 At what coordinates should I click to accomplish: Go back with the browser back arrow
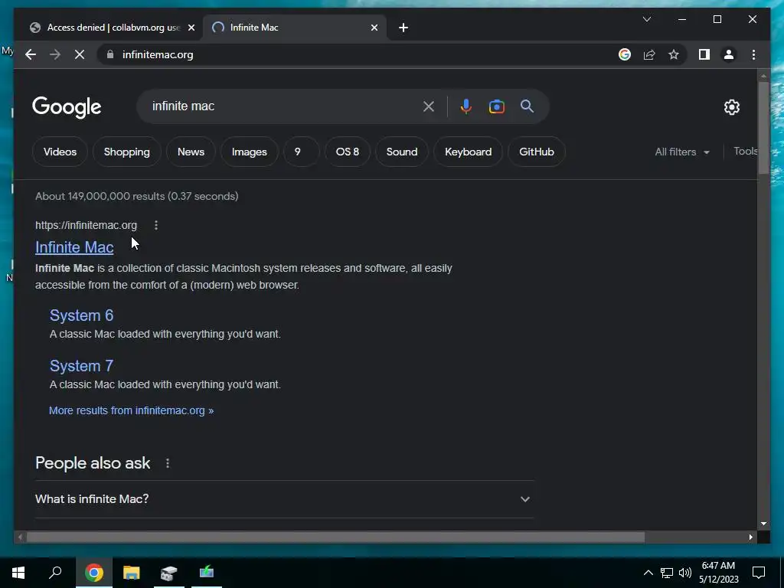(31, 54)
